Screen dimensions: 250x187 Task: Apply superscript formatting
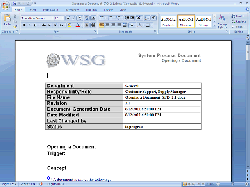(x=55, y=25)
